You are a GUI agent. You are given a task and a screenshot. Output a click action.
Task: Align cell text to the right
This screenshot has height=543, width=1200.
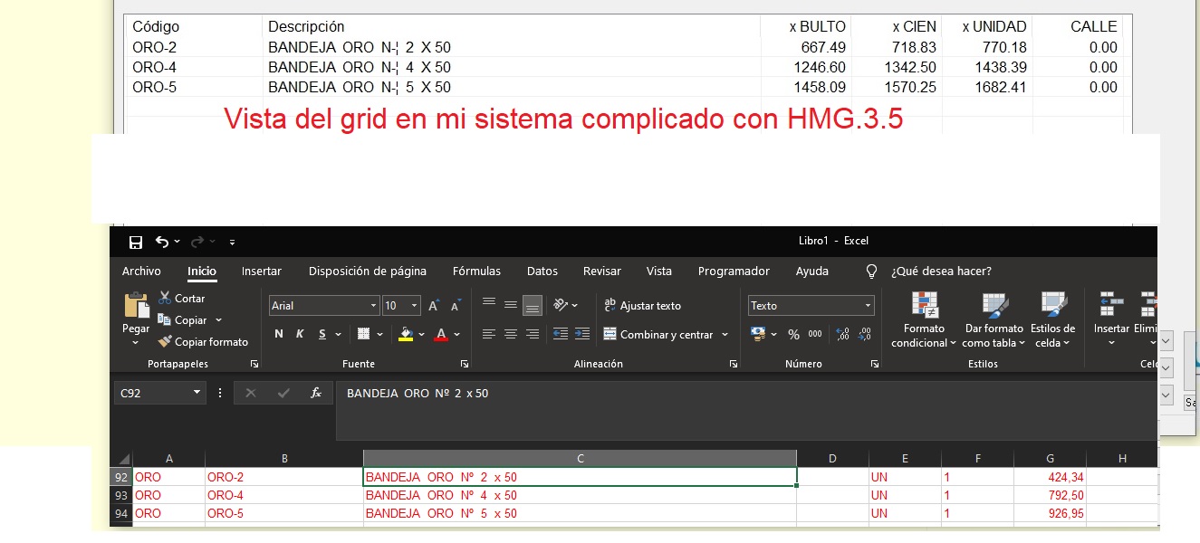[533, 334]
